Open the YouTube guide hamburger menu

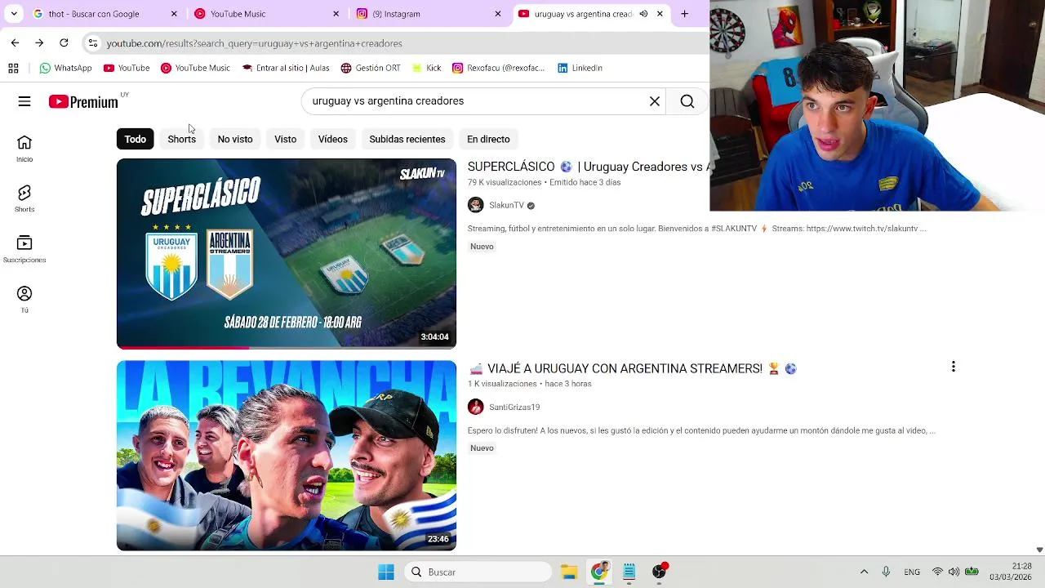click(24, 101)
